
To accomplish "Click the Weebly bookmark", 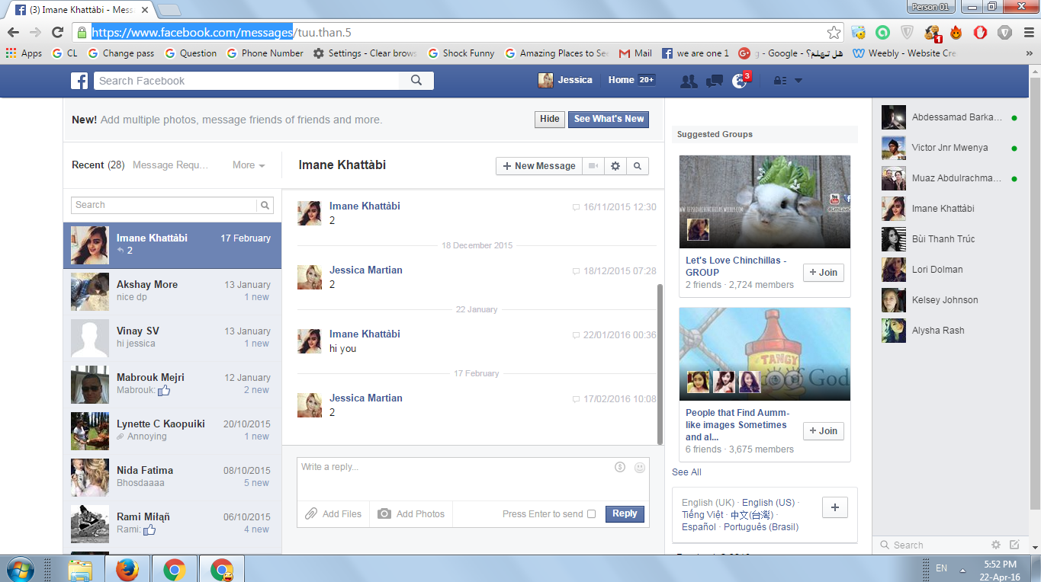I will (x=904, y=53).
